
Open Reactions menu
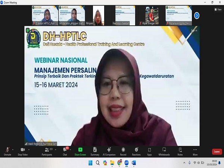(136, 152)
